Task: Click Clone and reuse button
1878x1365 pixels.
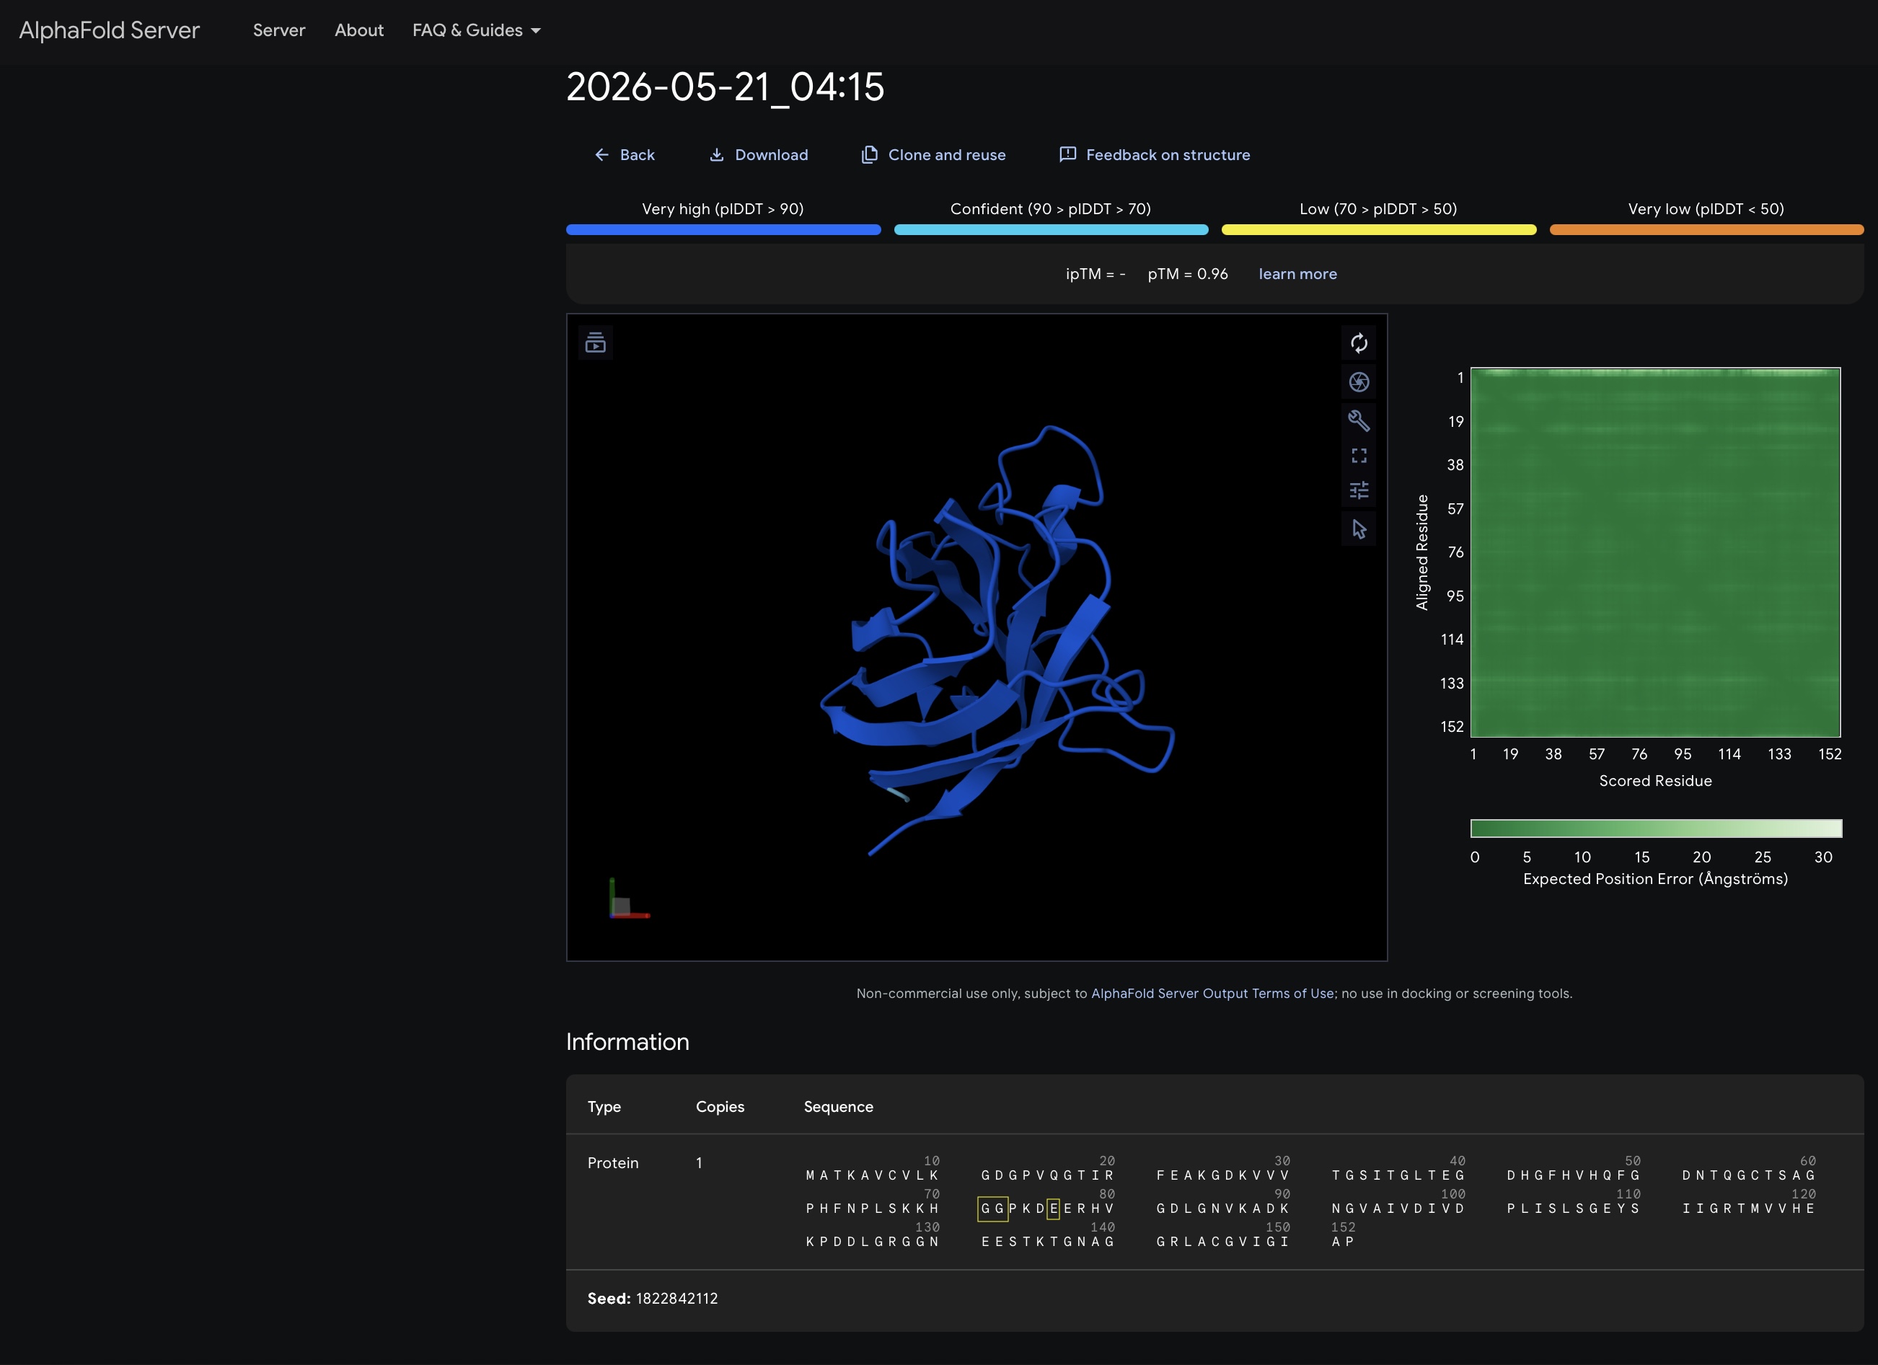Action: click(x=933, y=155)
